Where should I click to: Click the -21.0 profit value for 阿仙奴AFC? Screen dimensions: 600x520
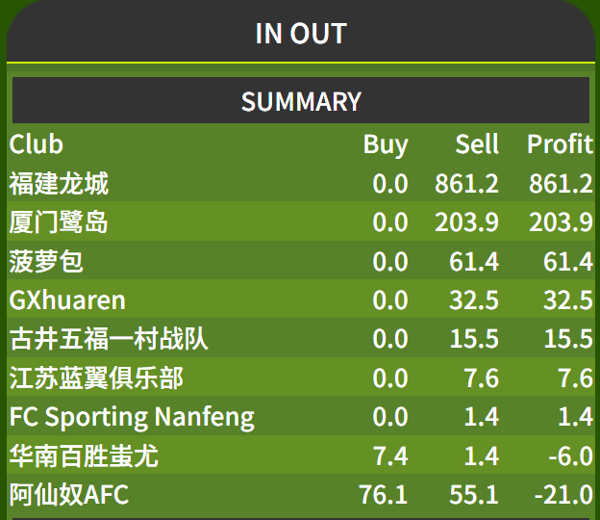(x=563, y=495)
